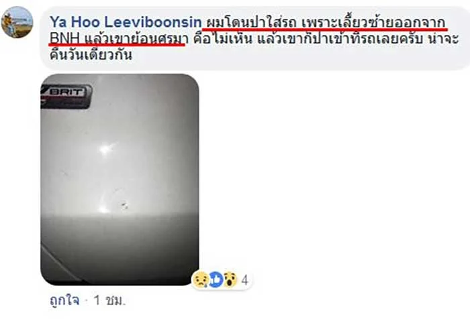This screenshot has width=470, height=319.
Task: Open the attached white car photo
Action: pyautogui.click(x=120, y=180)
